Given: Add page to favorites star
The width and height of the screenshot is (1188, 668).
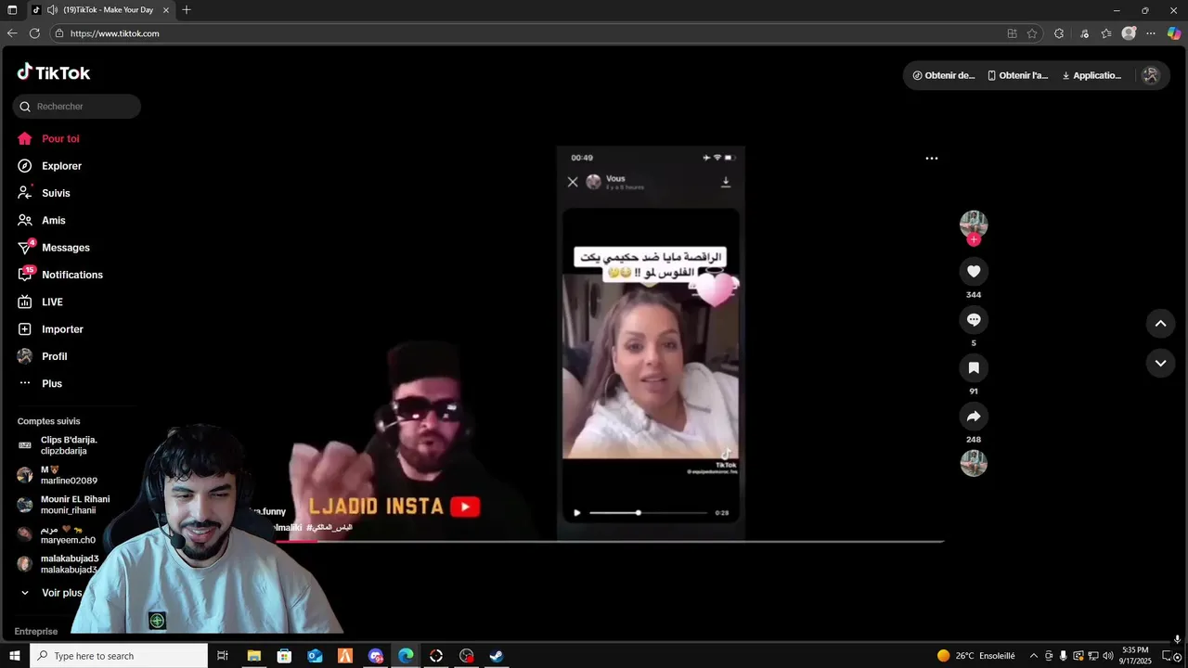Looking at the screenshot, I should click(1032, 33).
